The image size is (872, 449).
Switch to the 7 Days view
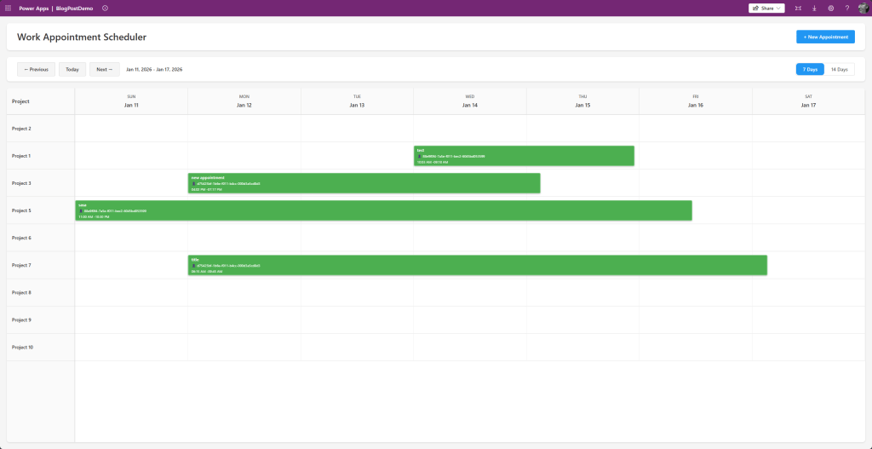810,69
